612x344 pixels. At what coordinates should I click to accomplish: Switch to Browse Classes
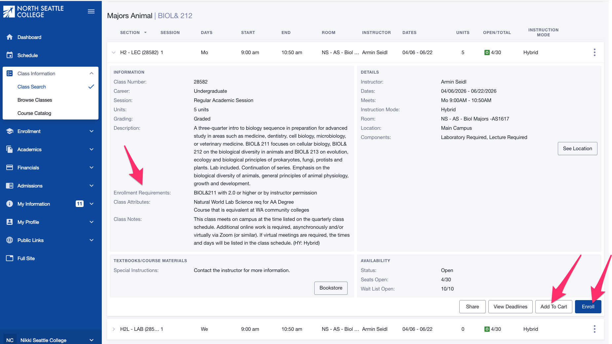[x=35, y=100]
